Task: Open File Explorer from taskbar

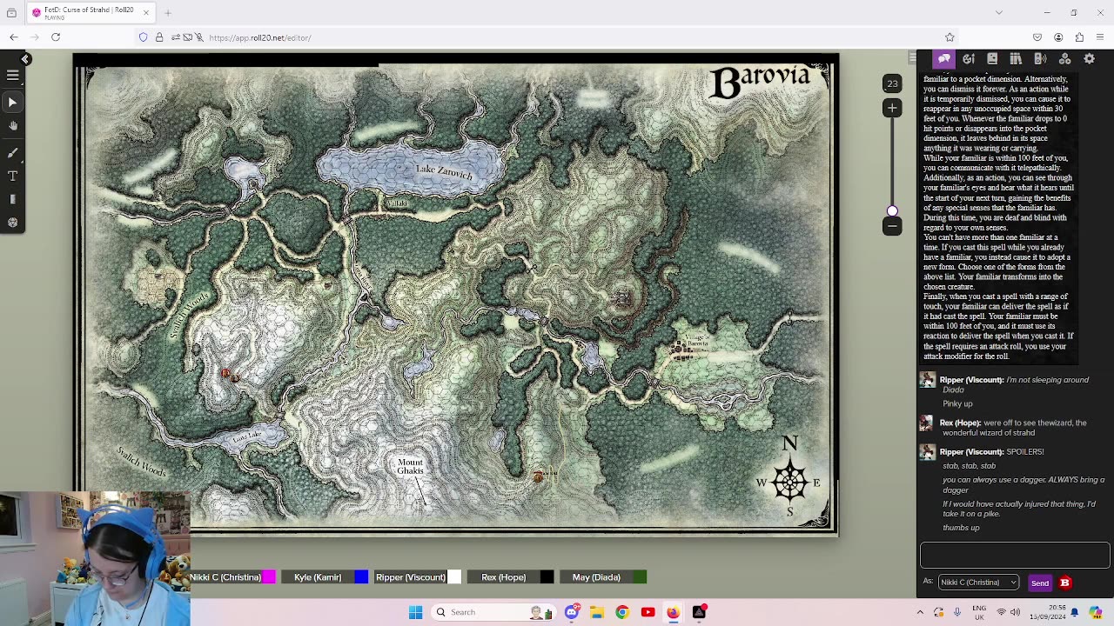Action: (x=597, y=612)
